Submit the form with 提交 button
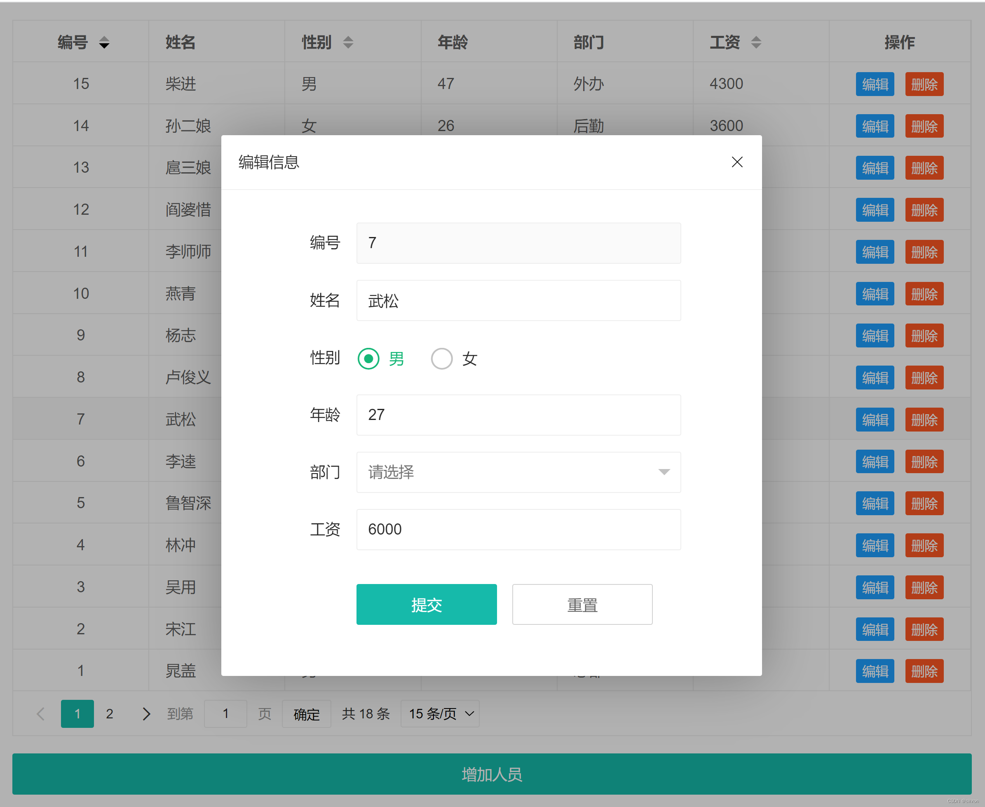The image size is (985, 807). (x=426, y=604)
